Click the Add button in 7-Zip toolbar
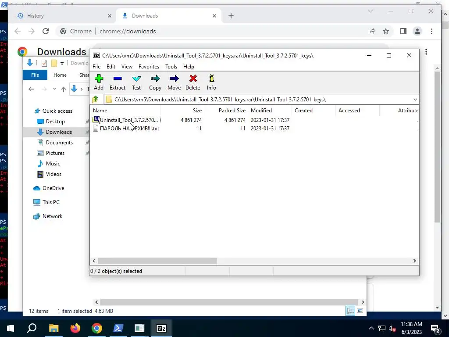Image resolution: width=449 pixels, height=337 pixels. 99,82
